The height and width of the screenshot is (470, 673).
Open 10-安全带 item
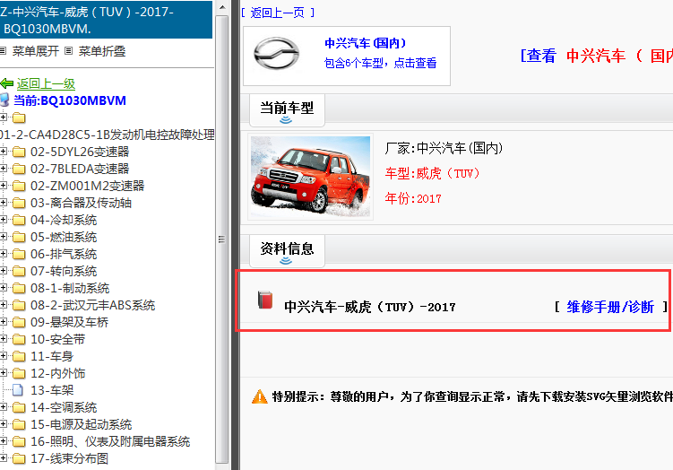point(58,339)
